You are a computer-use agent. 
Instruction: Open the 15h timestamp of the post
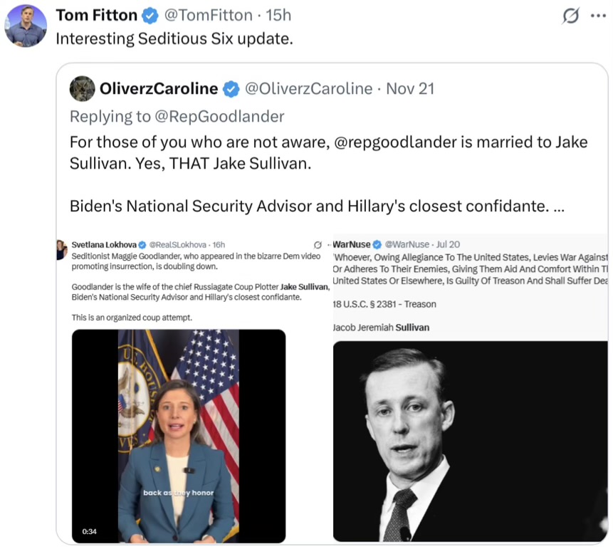pyautogui.click(x=278, y=15)
